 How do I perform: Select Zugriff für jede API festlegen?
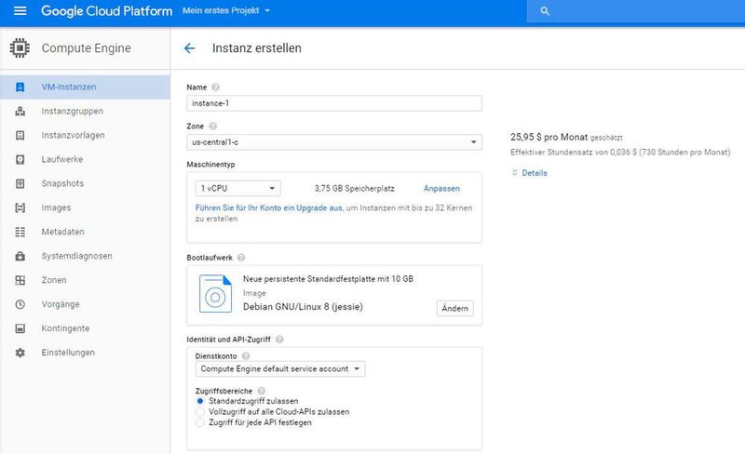click(x=200, y=422)
